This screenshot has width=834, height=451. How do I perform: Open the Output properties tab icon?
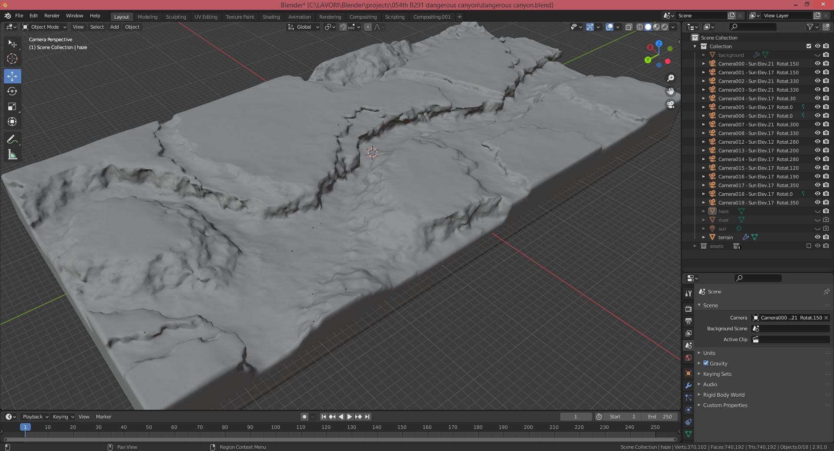pyautogui.click(x=688, y=321)
